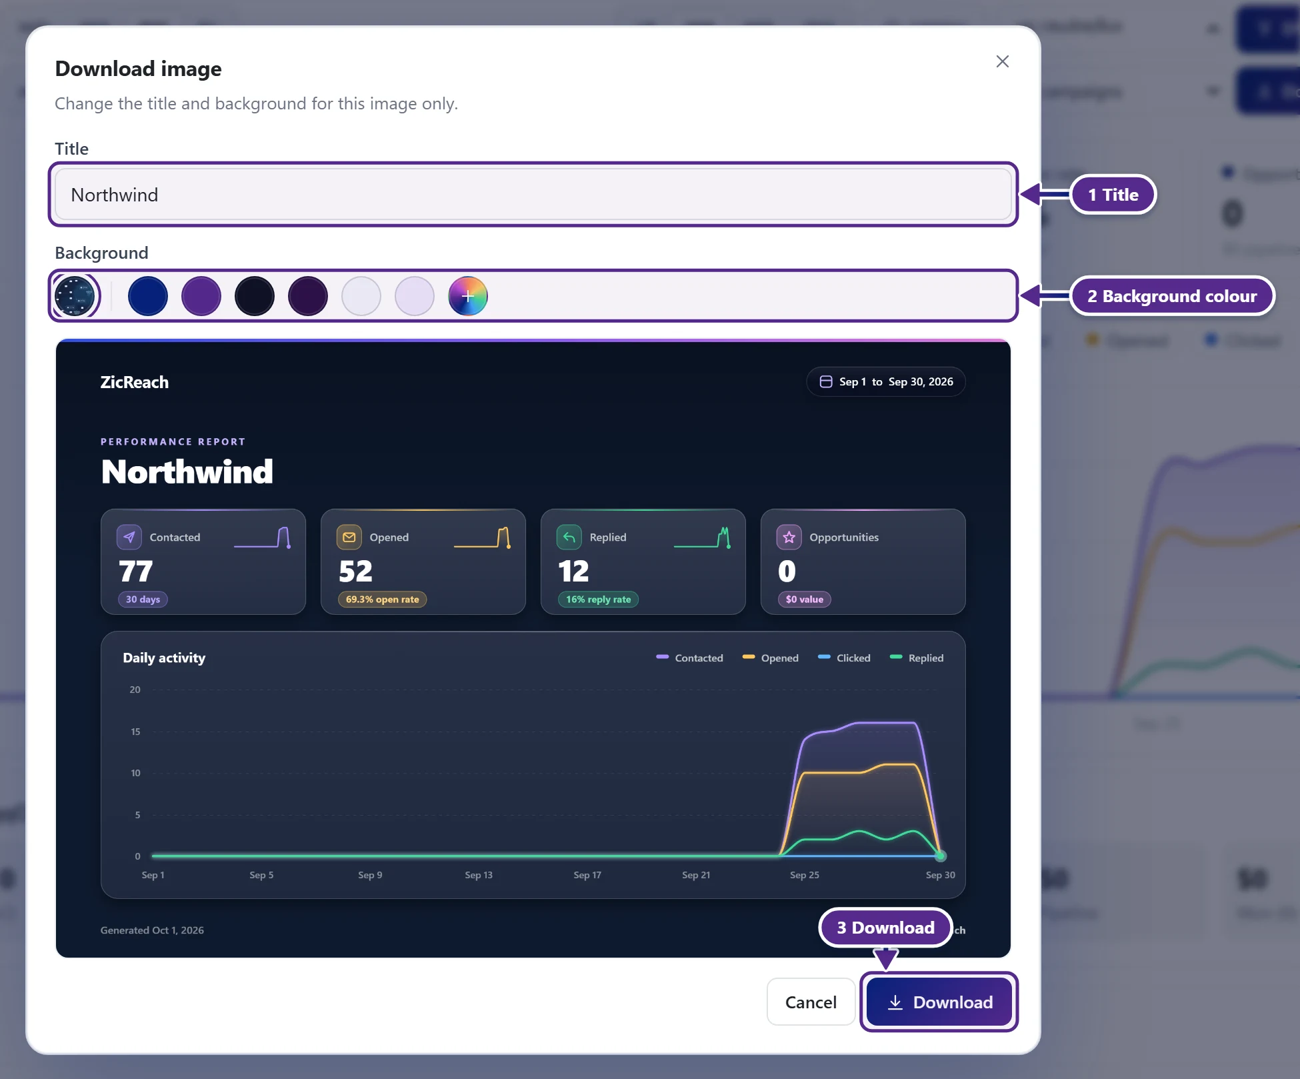Add a custom color with the rainbow plus swatch

[468, 296]
